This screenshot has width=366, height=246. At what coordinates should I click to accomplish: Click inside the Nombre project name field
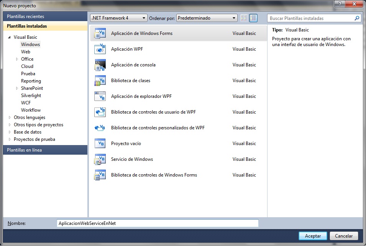157,223
